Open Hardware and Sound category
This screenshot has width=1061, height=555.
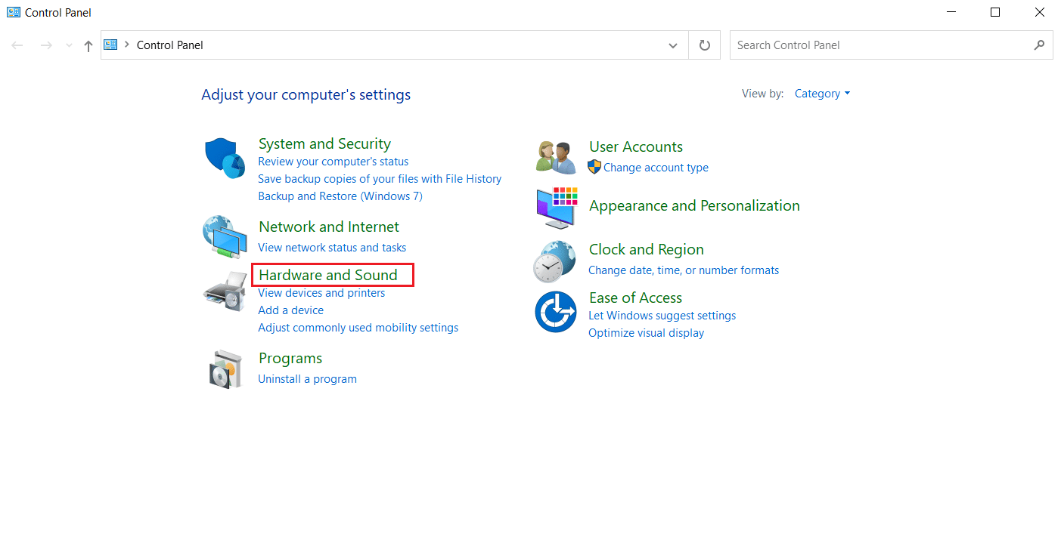328,275
